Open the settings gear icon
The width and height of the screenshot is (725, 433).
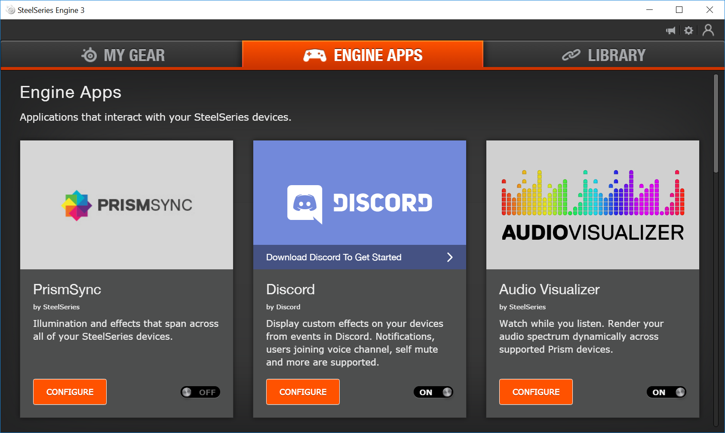tap(688, 30)
